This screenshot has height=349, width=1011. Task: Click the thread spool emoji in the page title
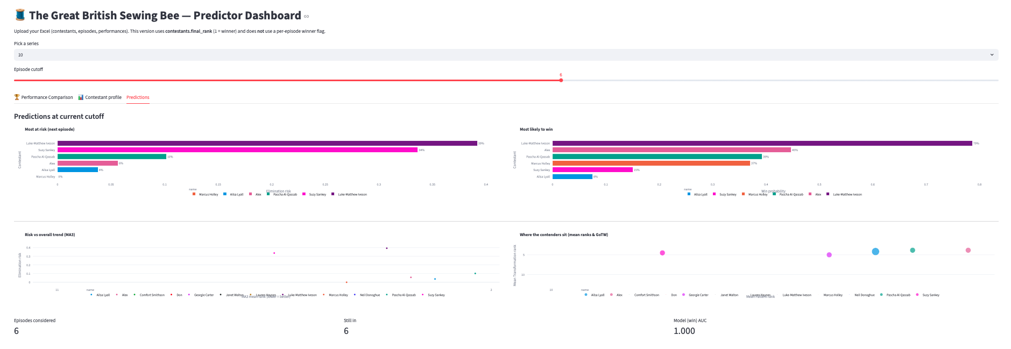[20, 15]
